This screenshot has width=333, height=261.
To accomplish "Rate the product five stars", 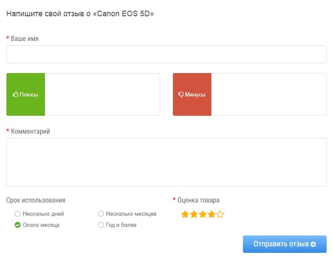I will [220, 214].
